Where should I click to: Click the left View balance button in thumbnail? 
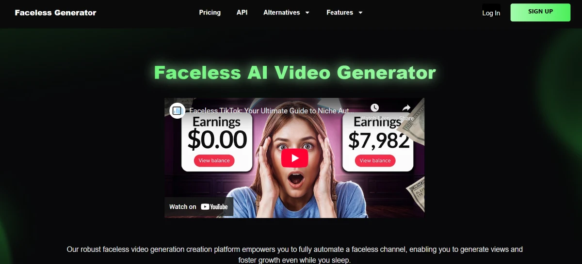[214, 160]
